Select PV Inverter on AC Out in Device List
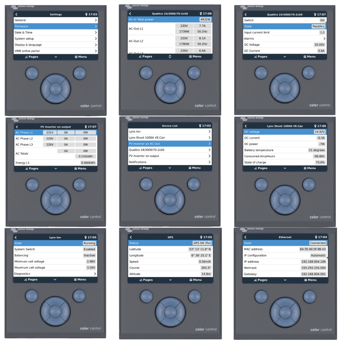The height and width of the screenshot is (341, 341). tap(170, 144)
